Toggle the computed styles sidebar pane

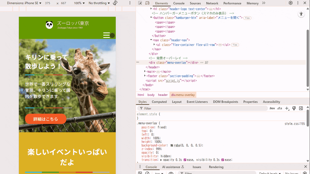[301, 109]
